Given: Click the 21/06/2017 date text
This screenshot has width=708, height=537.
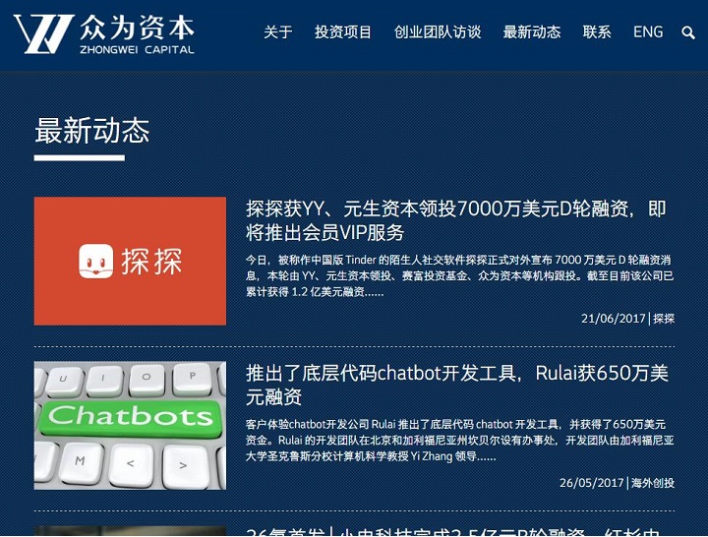Looking at the screenshot, I should (x=614, y=319).
